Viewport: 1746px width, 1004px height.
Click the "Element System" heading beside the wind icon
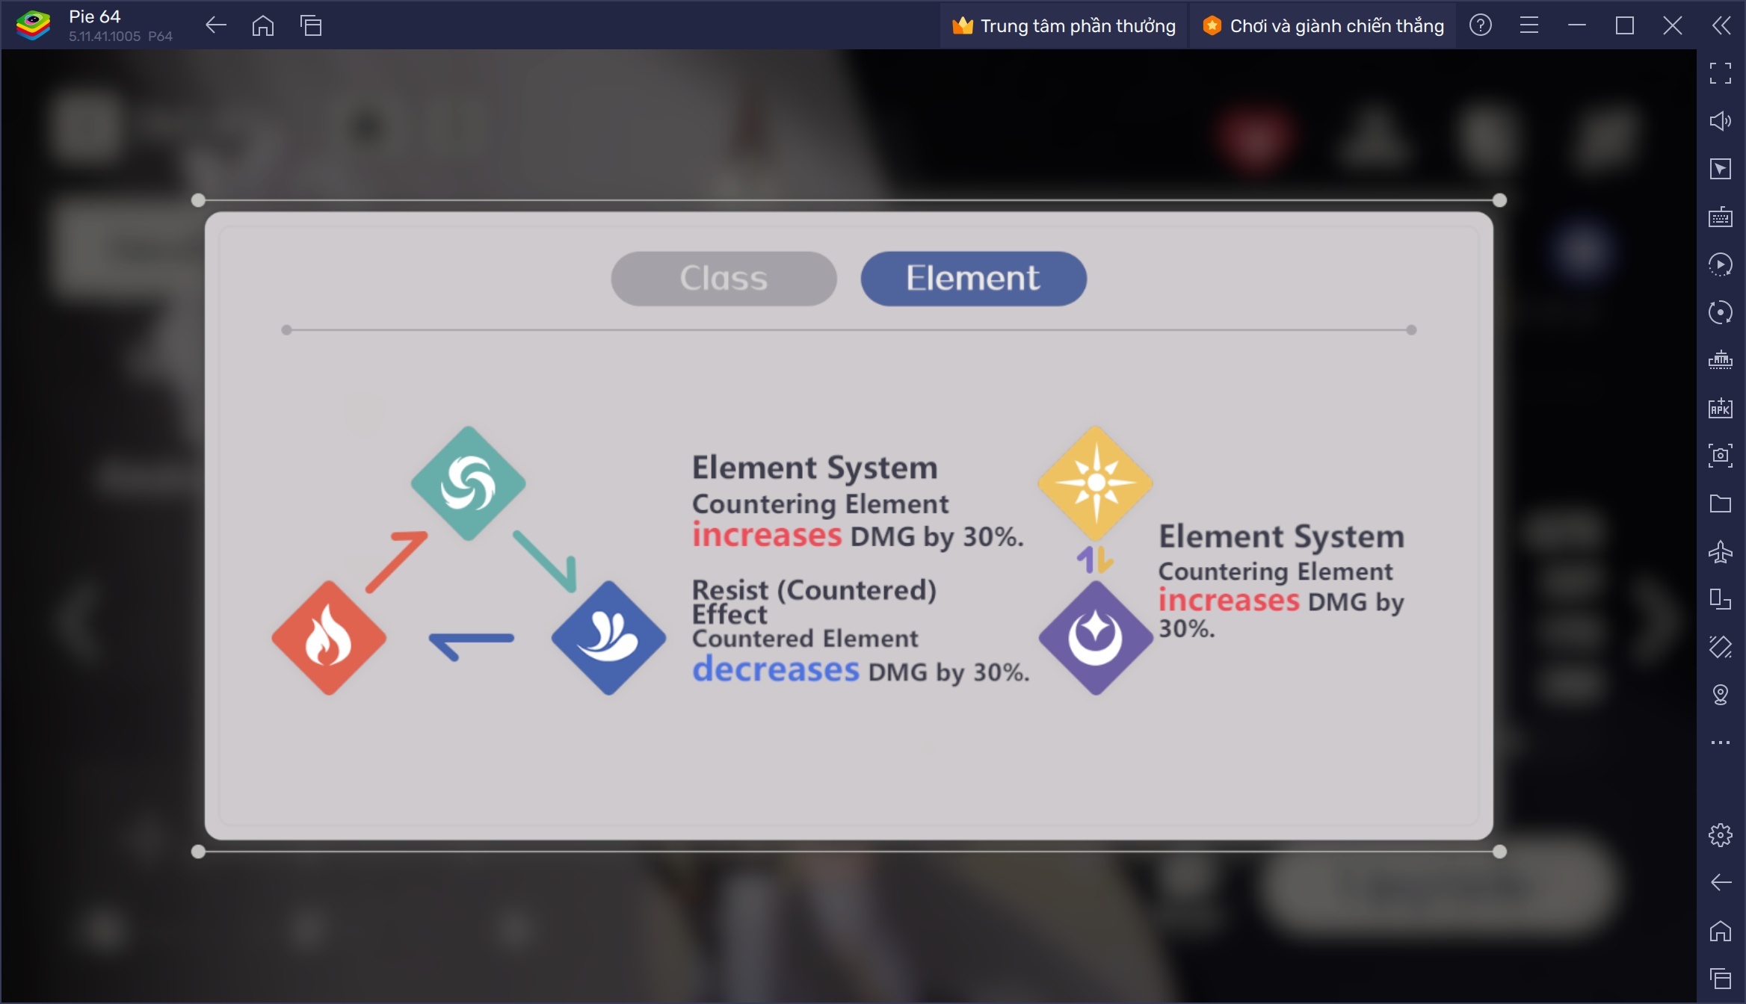pos(815,468)
